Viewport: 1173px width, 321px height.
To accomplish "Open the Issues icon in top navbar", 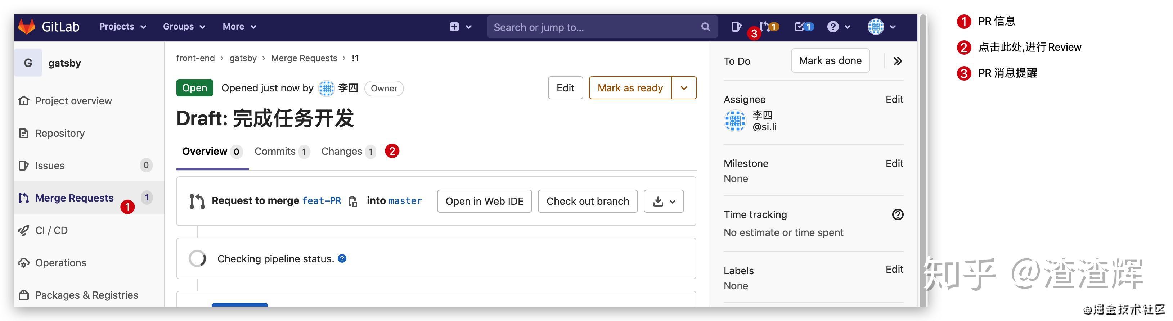I will [736, 27].
